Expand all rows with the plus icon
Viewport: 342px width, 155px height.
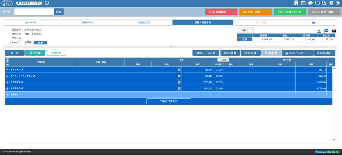(7, 60)
